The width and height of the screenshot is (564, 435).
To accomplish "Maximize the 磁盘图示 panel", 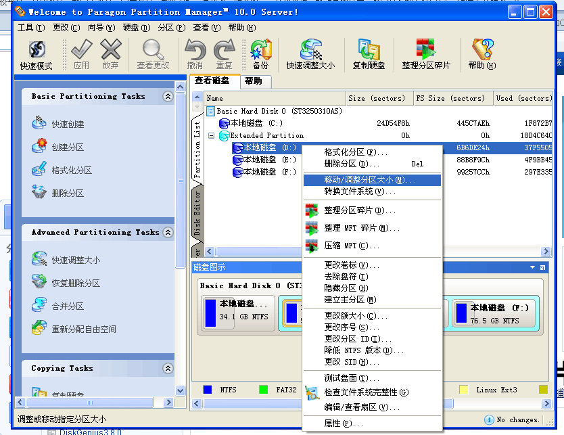I will tap(542, 267).
